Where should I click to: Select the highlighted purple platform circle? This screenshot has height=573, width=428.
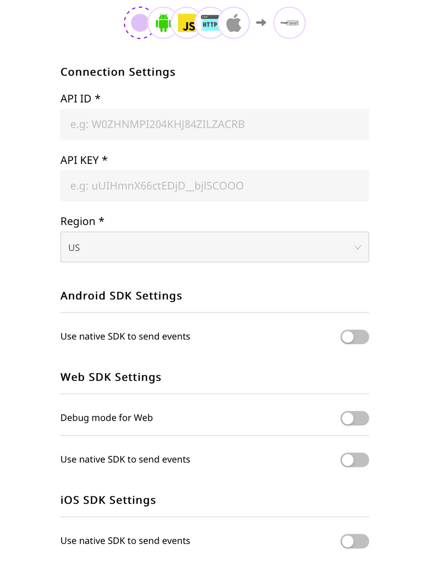point(139,23)
